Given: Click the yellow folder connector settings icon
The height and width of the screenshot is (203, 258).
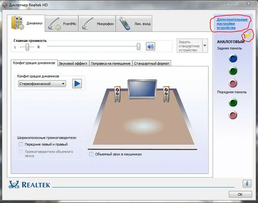Looking at the screenshot, I should (247, 35).
